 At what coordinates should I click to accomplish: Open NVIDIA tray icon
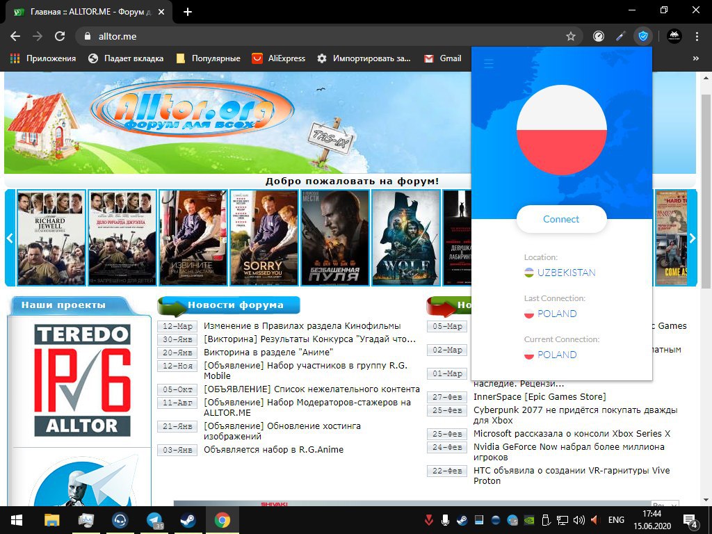[529, 520]
